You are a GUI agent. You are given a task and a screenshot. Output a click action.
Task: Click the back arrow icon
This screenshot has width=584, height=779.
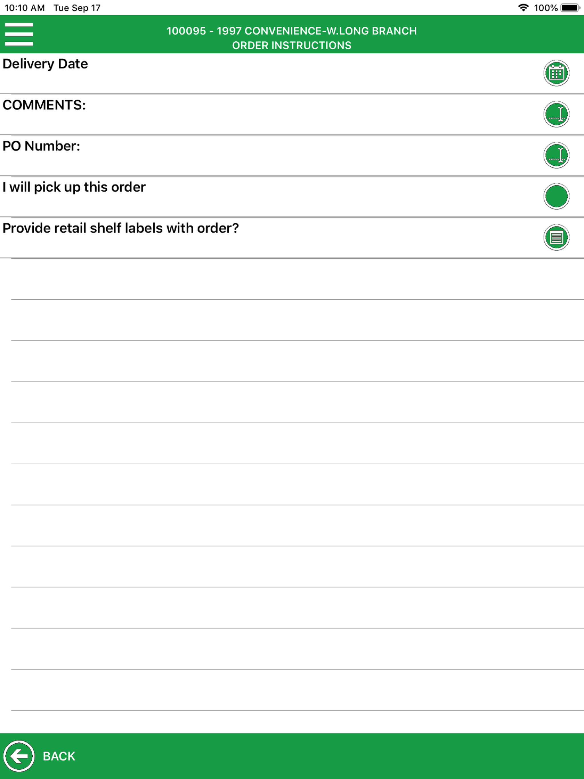19,756
